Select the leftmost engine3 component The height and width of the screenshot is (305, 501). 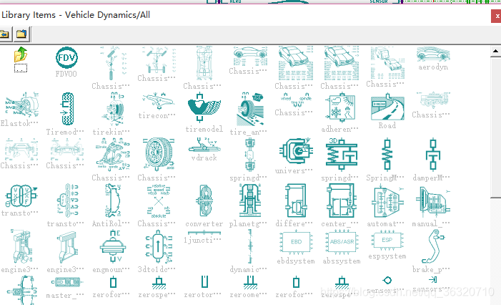click(x=21, y=246)
